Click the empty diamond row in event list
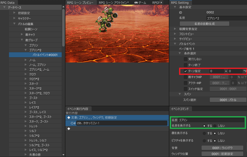The width and height of the screenshot is (247, 157). coord(69,129)
